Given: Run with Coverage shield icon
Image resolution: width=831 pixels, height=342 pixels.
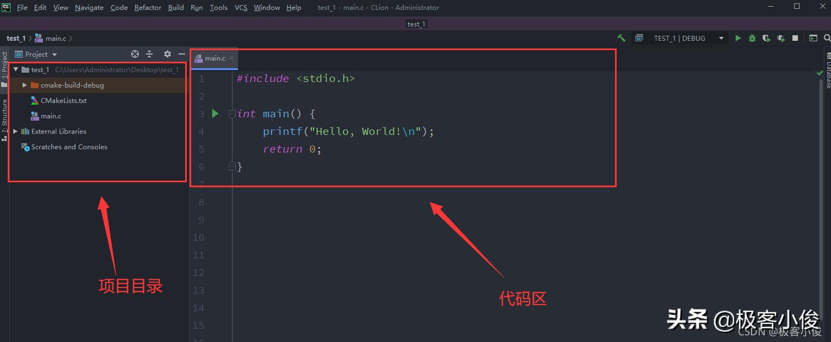Looking at the screenshot, I should (x=766, y=38).
